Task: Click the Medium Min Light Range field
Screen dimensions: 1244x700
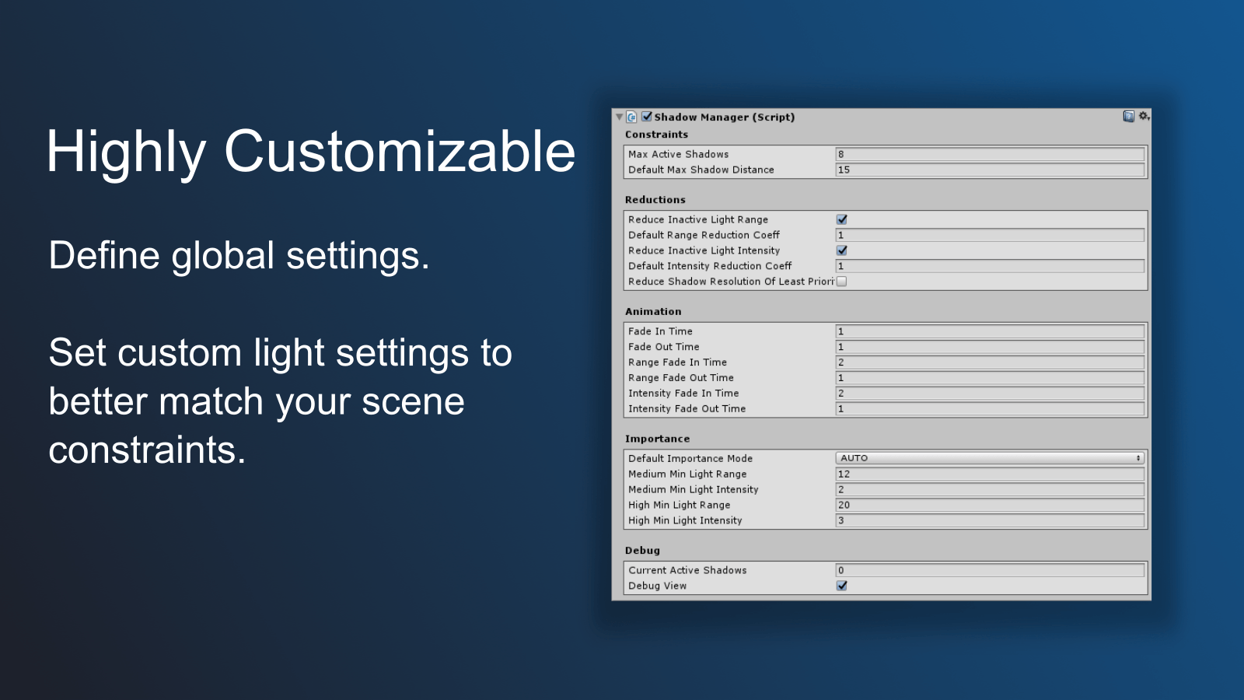Action: [990, 474]
